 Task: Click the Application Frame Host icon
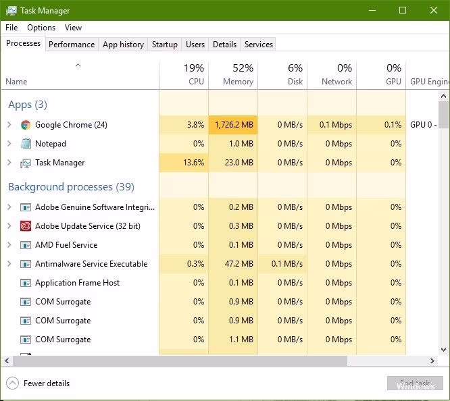(x=26, y=283)
